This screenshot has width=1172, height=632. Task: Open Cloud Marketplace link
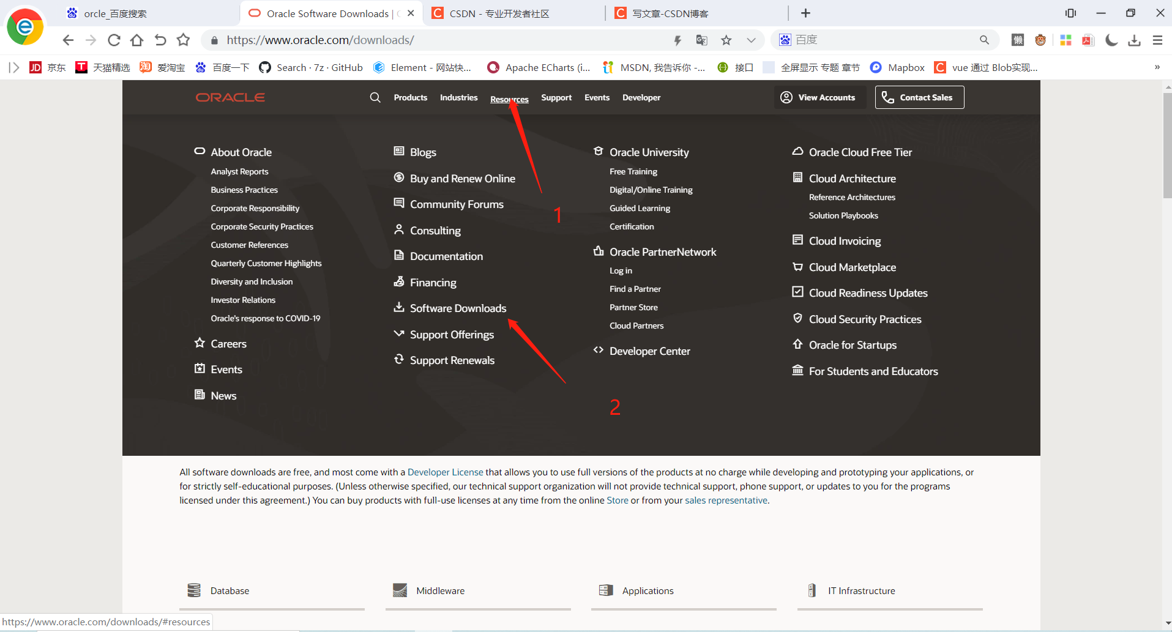click(852, 267)
